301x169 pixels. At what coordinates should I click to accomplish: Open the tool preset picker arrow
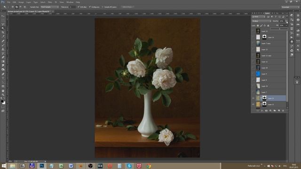pos(8,7)
